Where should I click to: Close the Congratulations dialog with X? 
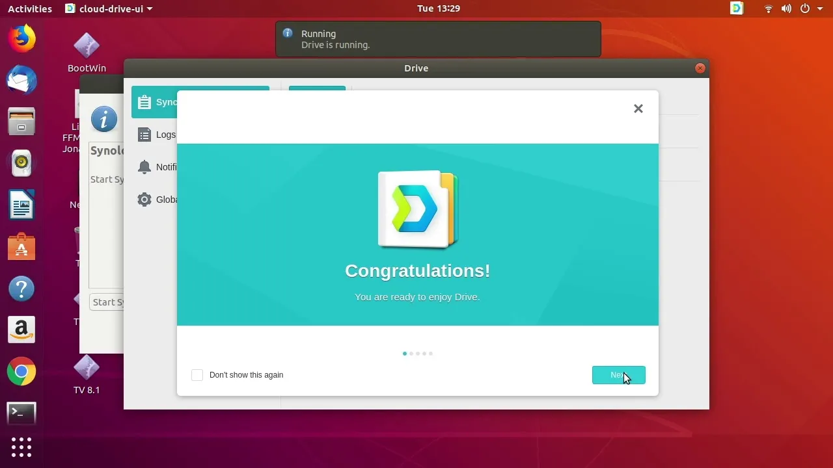[638, 109]
